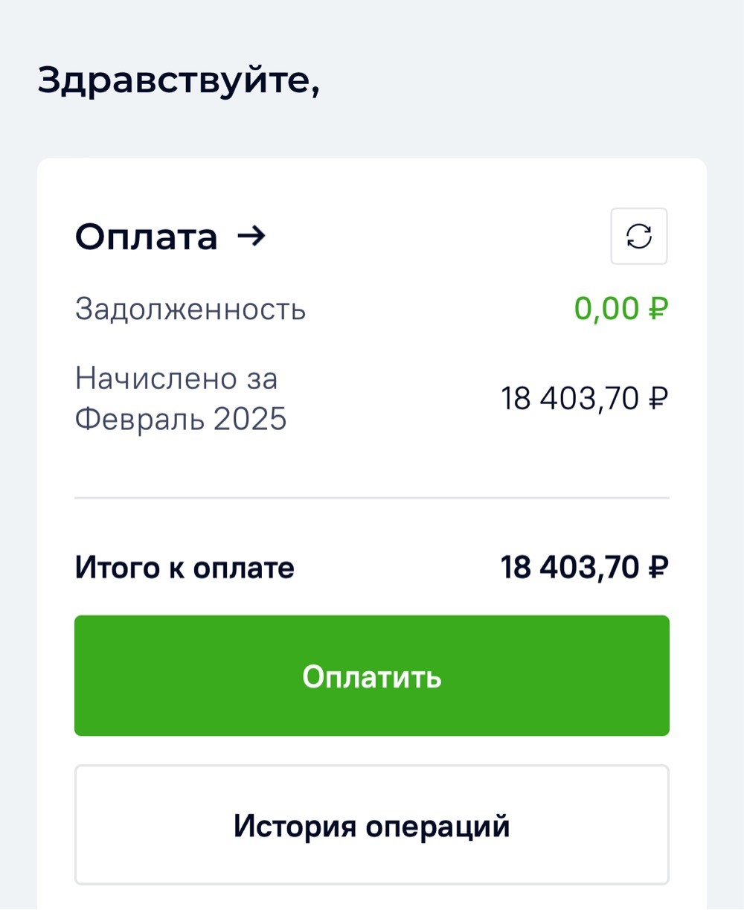This screenshot has width=744, height=910.
Task: Click the green 0,00 debt amount
Action: 606,309
